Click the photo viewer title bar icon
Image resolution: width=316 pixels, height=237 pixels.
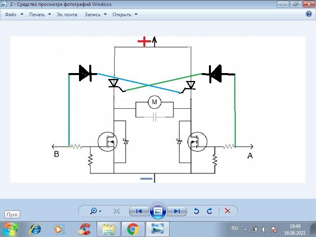tap(4, 4)
